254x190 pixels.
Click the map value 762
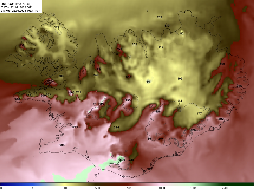pos(51,81)
